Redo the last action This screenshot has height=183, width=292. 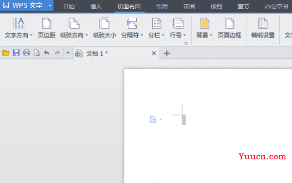pyautogui.click(x=57, y=53)
